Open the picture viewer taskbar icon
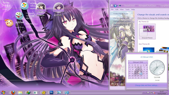This screenshot has width=169, height=95. 59,92
